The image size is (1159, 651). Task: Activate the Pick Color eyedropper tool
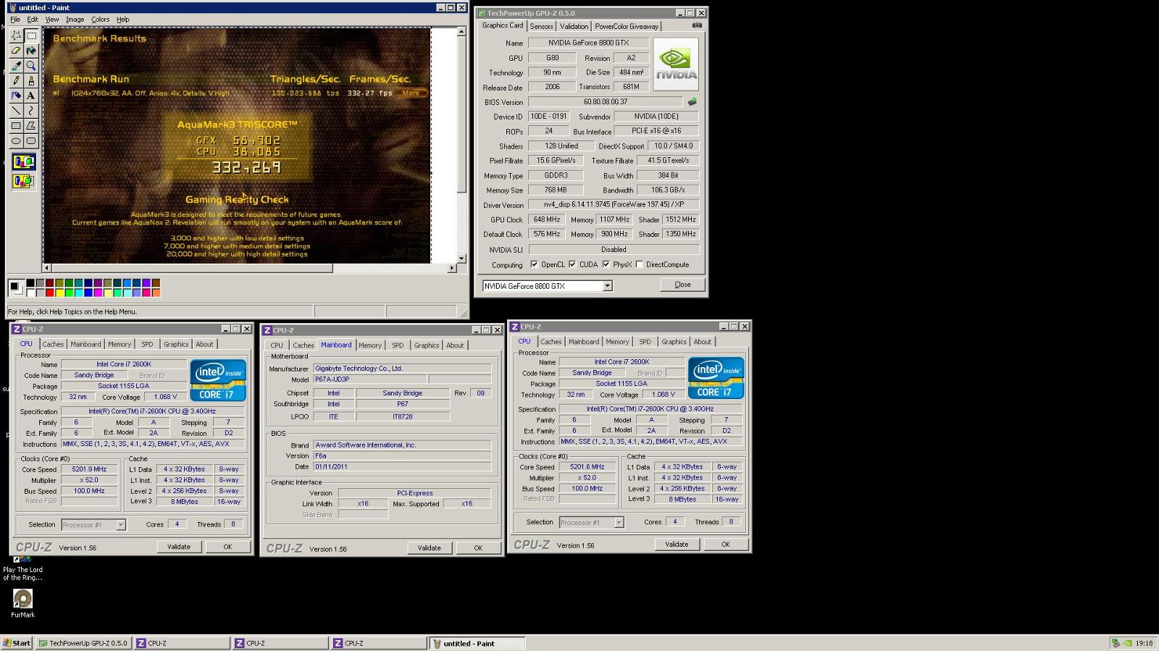click(16, 65)
